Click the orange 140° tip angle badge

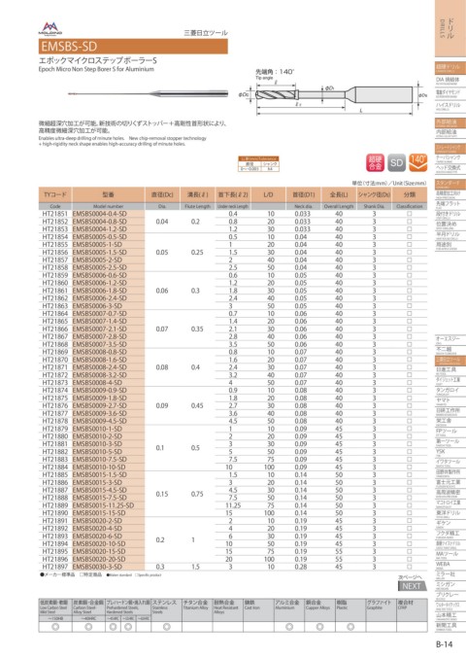(417, 163)
